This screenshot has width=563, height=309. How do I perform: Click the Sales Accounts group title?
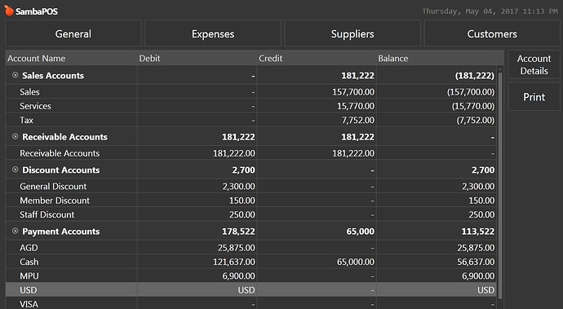pos(53,75)
